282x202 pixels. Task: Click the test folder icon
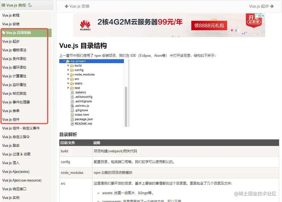click(x=72, y=88)
